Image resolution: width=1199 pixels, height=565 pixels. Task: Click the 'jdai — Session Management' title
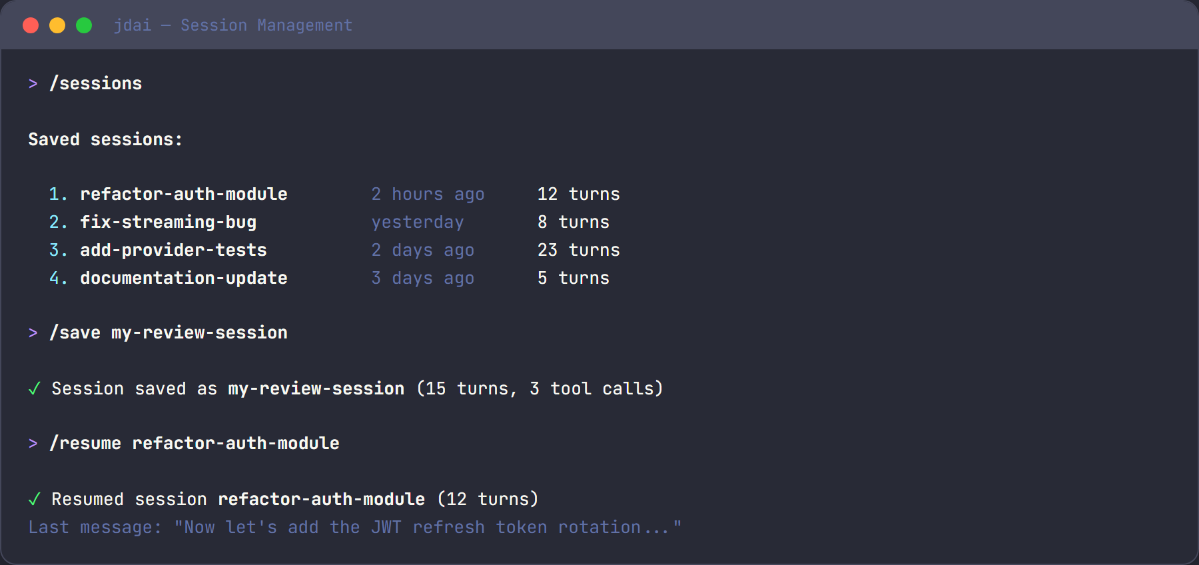point(233,25)
